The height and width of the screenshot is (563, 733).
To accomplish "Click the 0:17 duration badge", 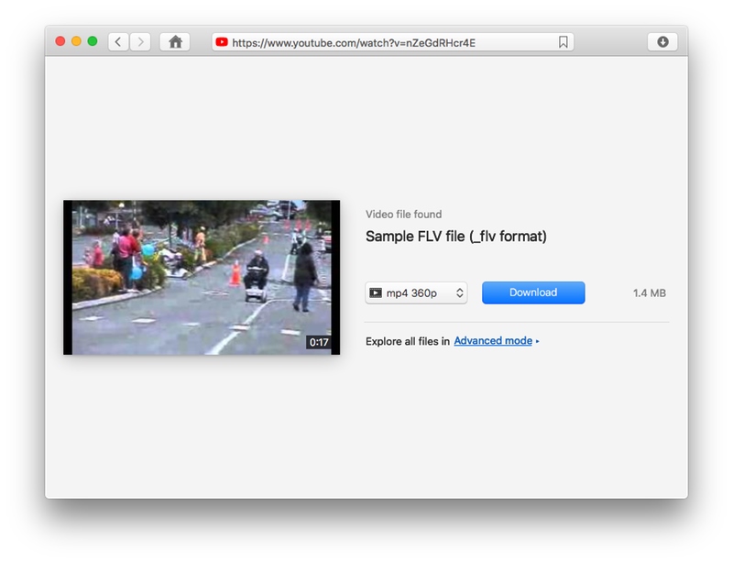I will click(319, 342).
